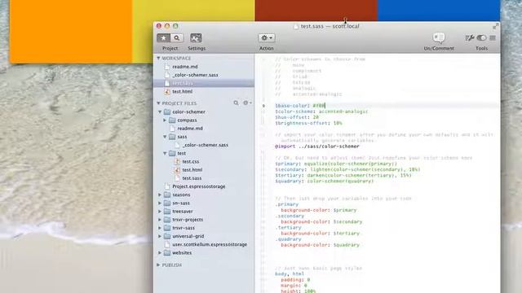Click the body, html selector line

tap(290, 274)
